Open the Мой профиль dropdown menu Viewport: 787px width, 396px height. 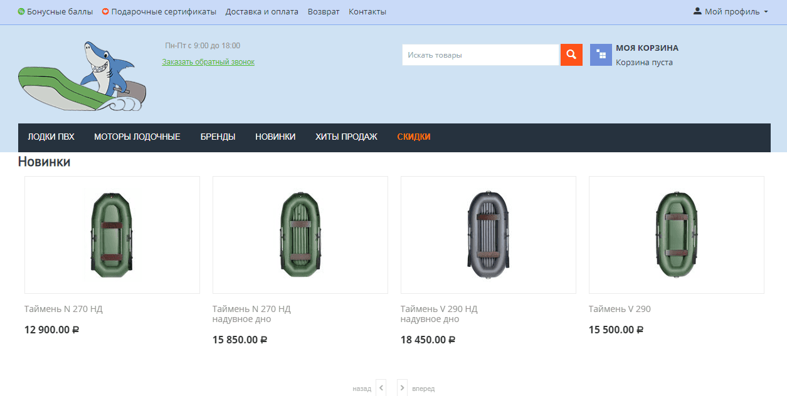click(x=731, y=12)
